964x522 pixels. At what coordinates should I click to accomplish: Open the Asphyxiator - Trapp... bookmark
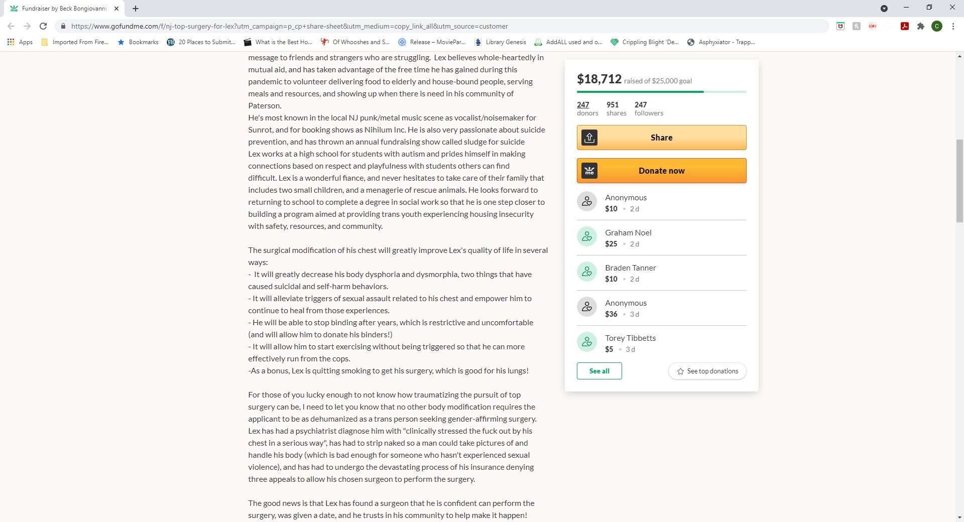coord(721,42)
